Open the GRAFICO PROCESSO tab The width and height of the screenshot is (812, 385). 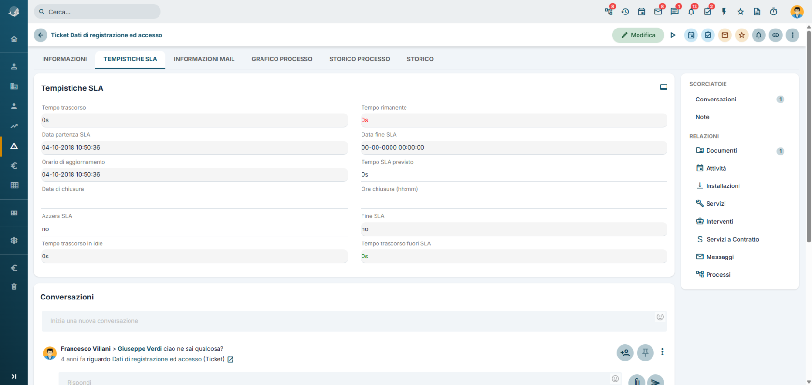282,59
